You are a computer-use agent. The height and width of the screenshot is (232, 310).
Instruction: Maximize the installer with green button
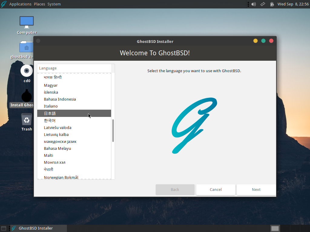(263, 41)
